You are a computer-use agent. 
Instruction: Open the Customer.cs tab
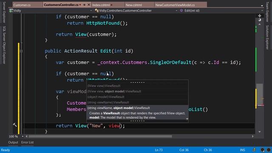coord(22,5)
